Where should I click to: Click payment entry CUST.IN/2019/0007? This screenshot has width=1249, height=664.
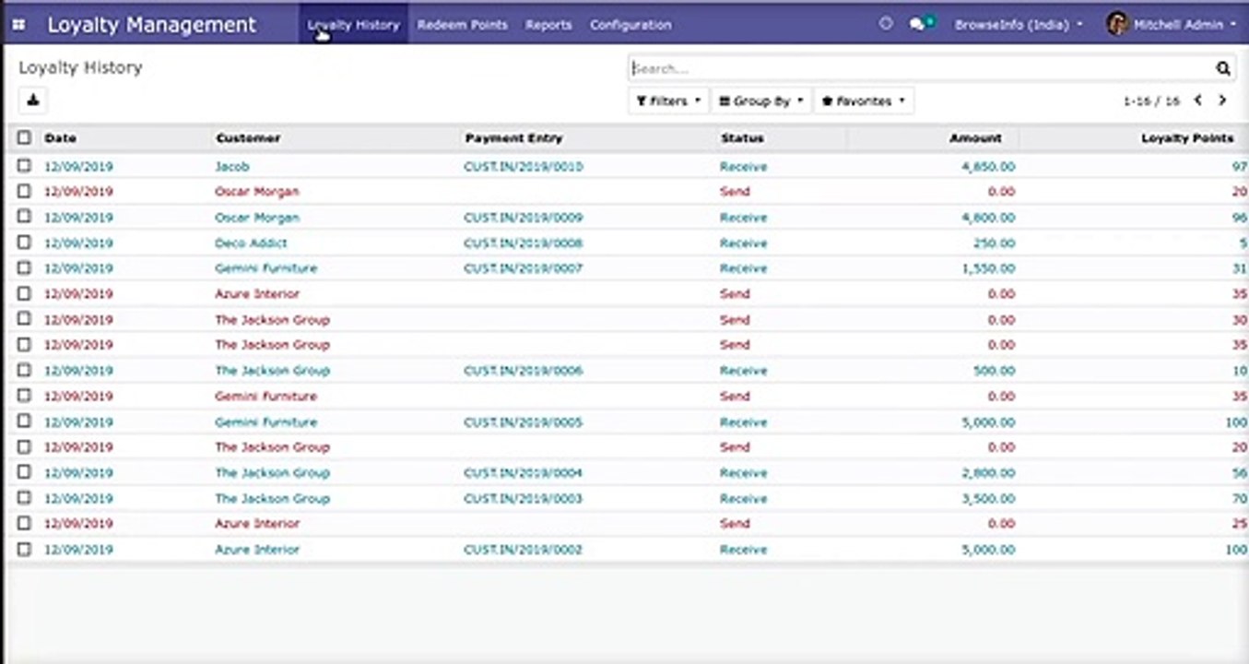(x=524, y=268)
